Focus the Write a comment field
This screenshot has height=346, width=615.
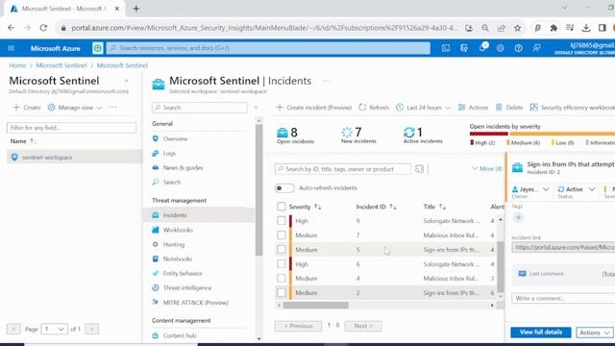pyautogui.click(x=563, y=299)
